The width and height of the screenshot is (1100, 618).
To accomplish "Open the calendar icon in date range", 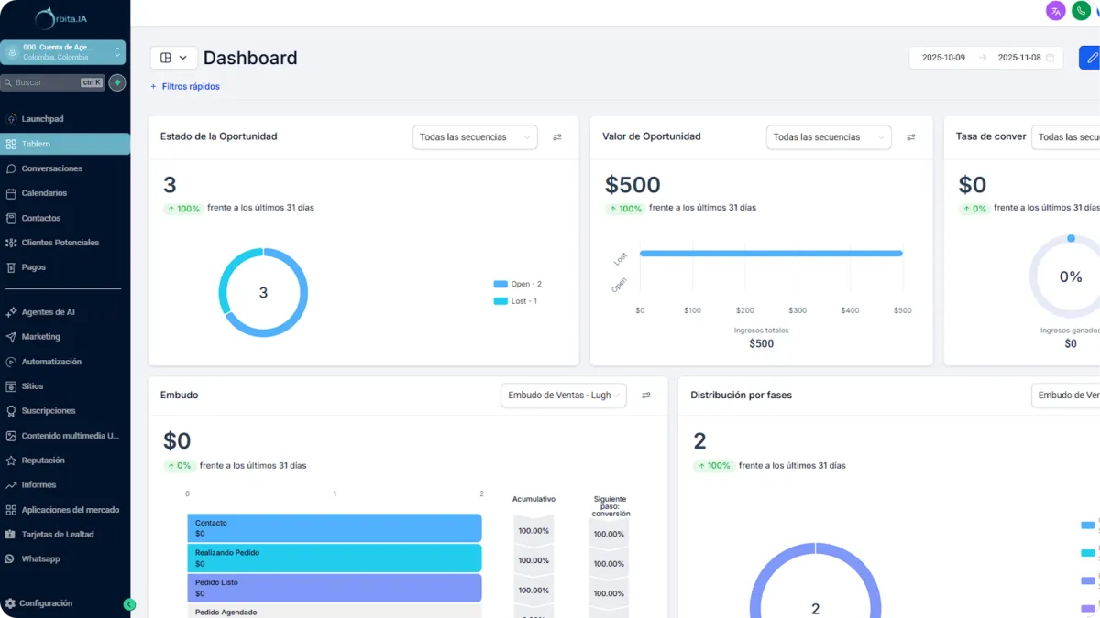I will click(1050, 58).
